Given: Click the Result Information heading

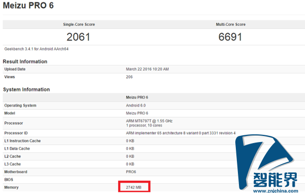Looking at the screenshot, I should click(25, 61).
